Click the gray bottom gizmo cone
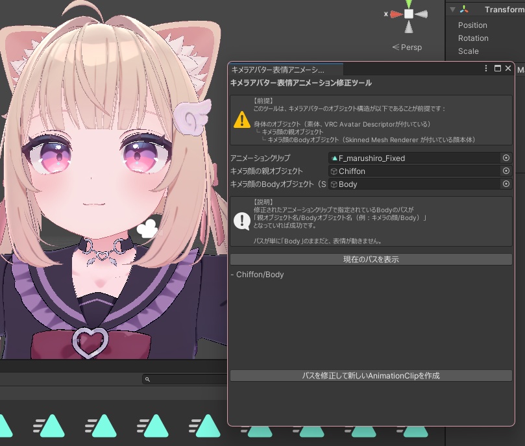Image resolution: width=525 pixels, height=446 pixels. 409,27
